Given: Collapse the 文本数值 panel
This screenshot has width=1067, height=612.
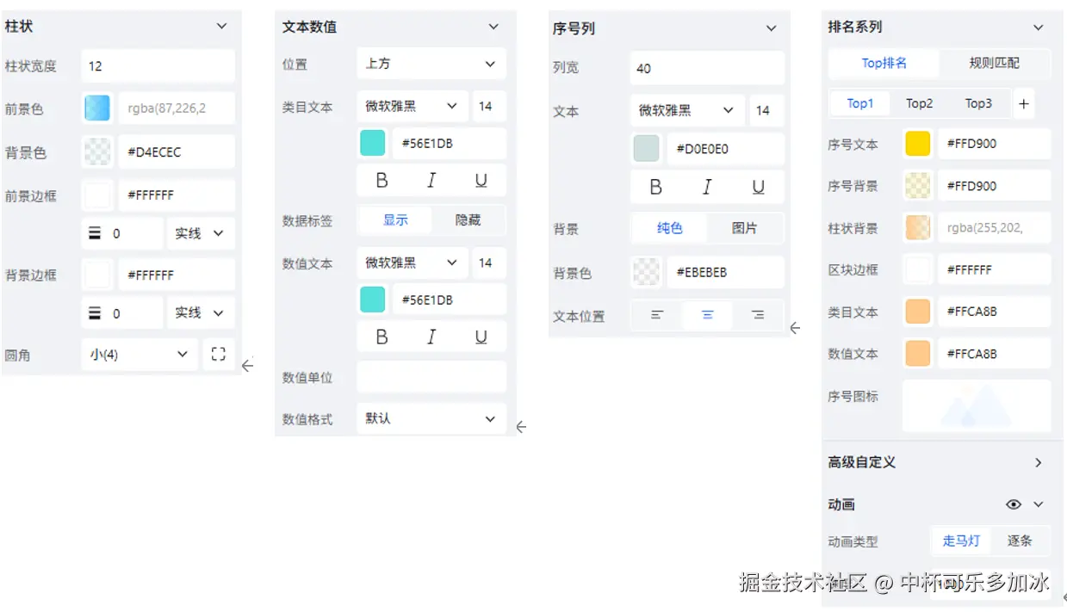Looking at the screenshot, I should pyautogui.click(x=493, y=27).
